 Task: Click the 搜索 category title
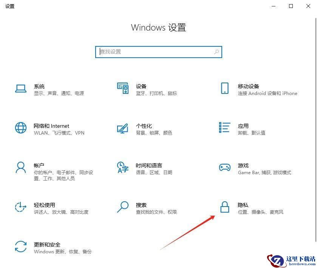click(x=141, y=205)
